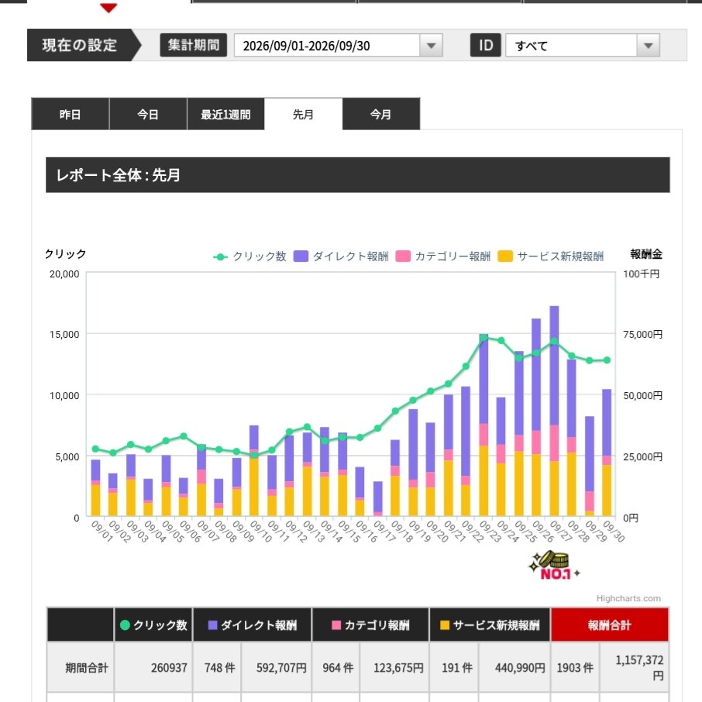Click the NO.1 coin badge icon
Viewport: 702px width, 702px height.
pyautogui.click(x=553, y=566)
